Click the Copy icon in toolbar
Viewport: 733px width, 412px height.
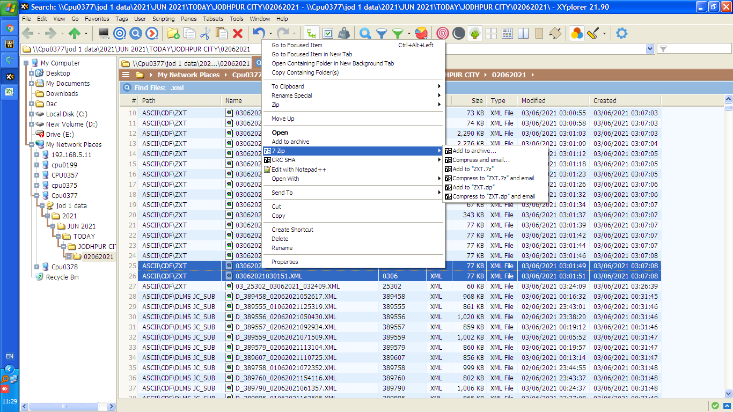(x=189, y=34)
